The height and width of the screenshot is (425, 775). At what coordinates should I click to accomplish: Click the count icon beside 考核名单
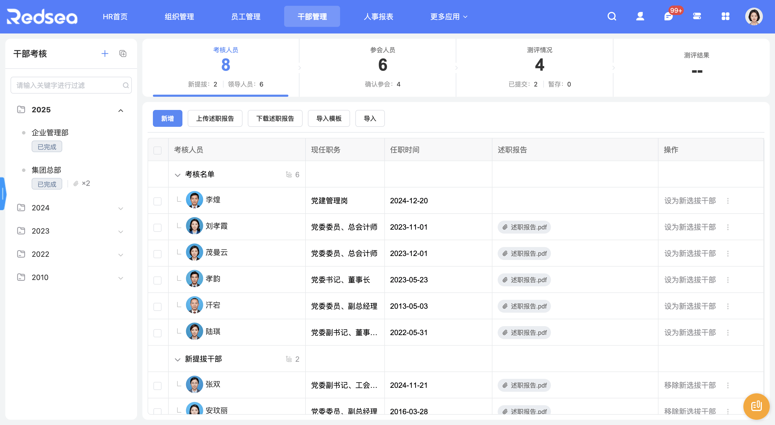pyautogui.click(x=289, y=175)
